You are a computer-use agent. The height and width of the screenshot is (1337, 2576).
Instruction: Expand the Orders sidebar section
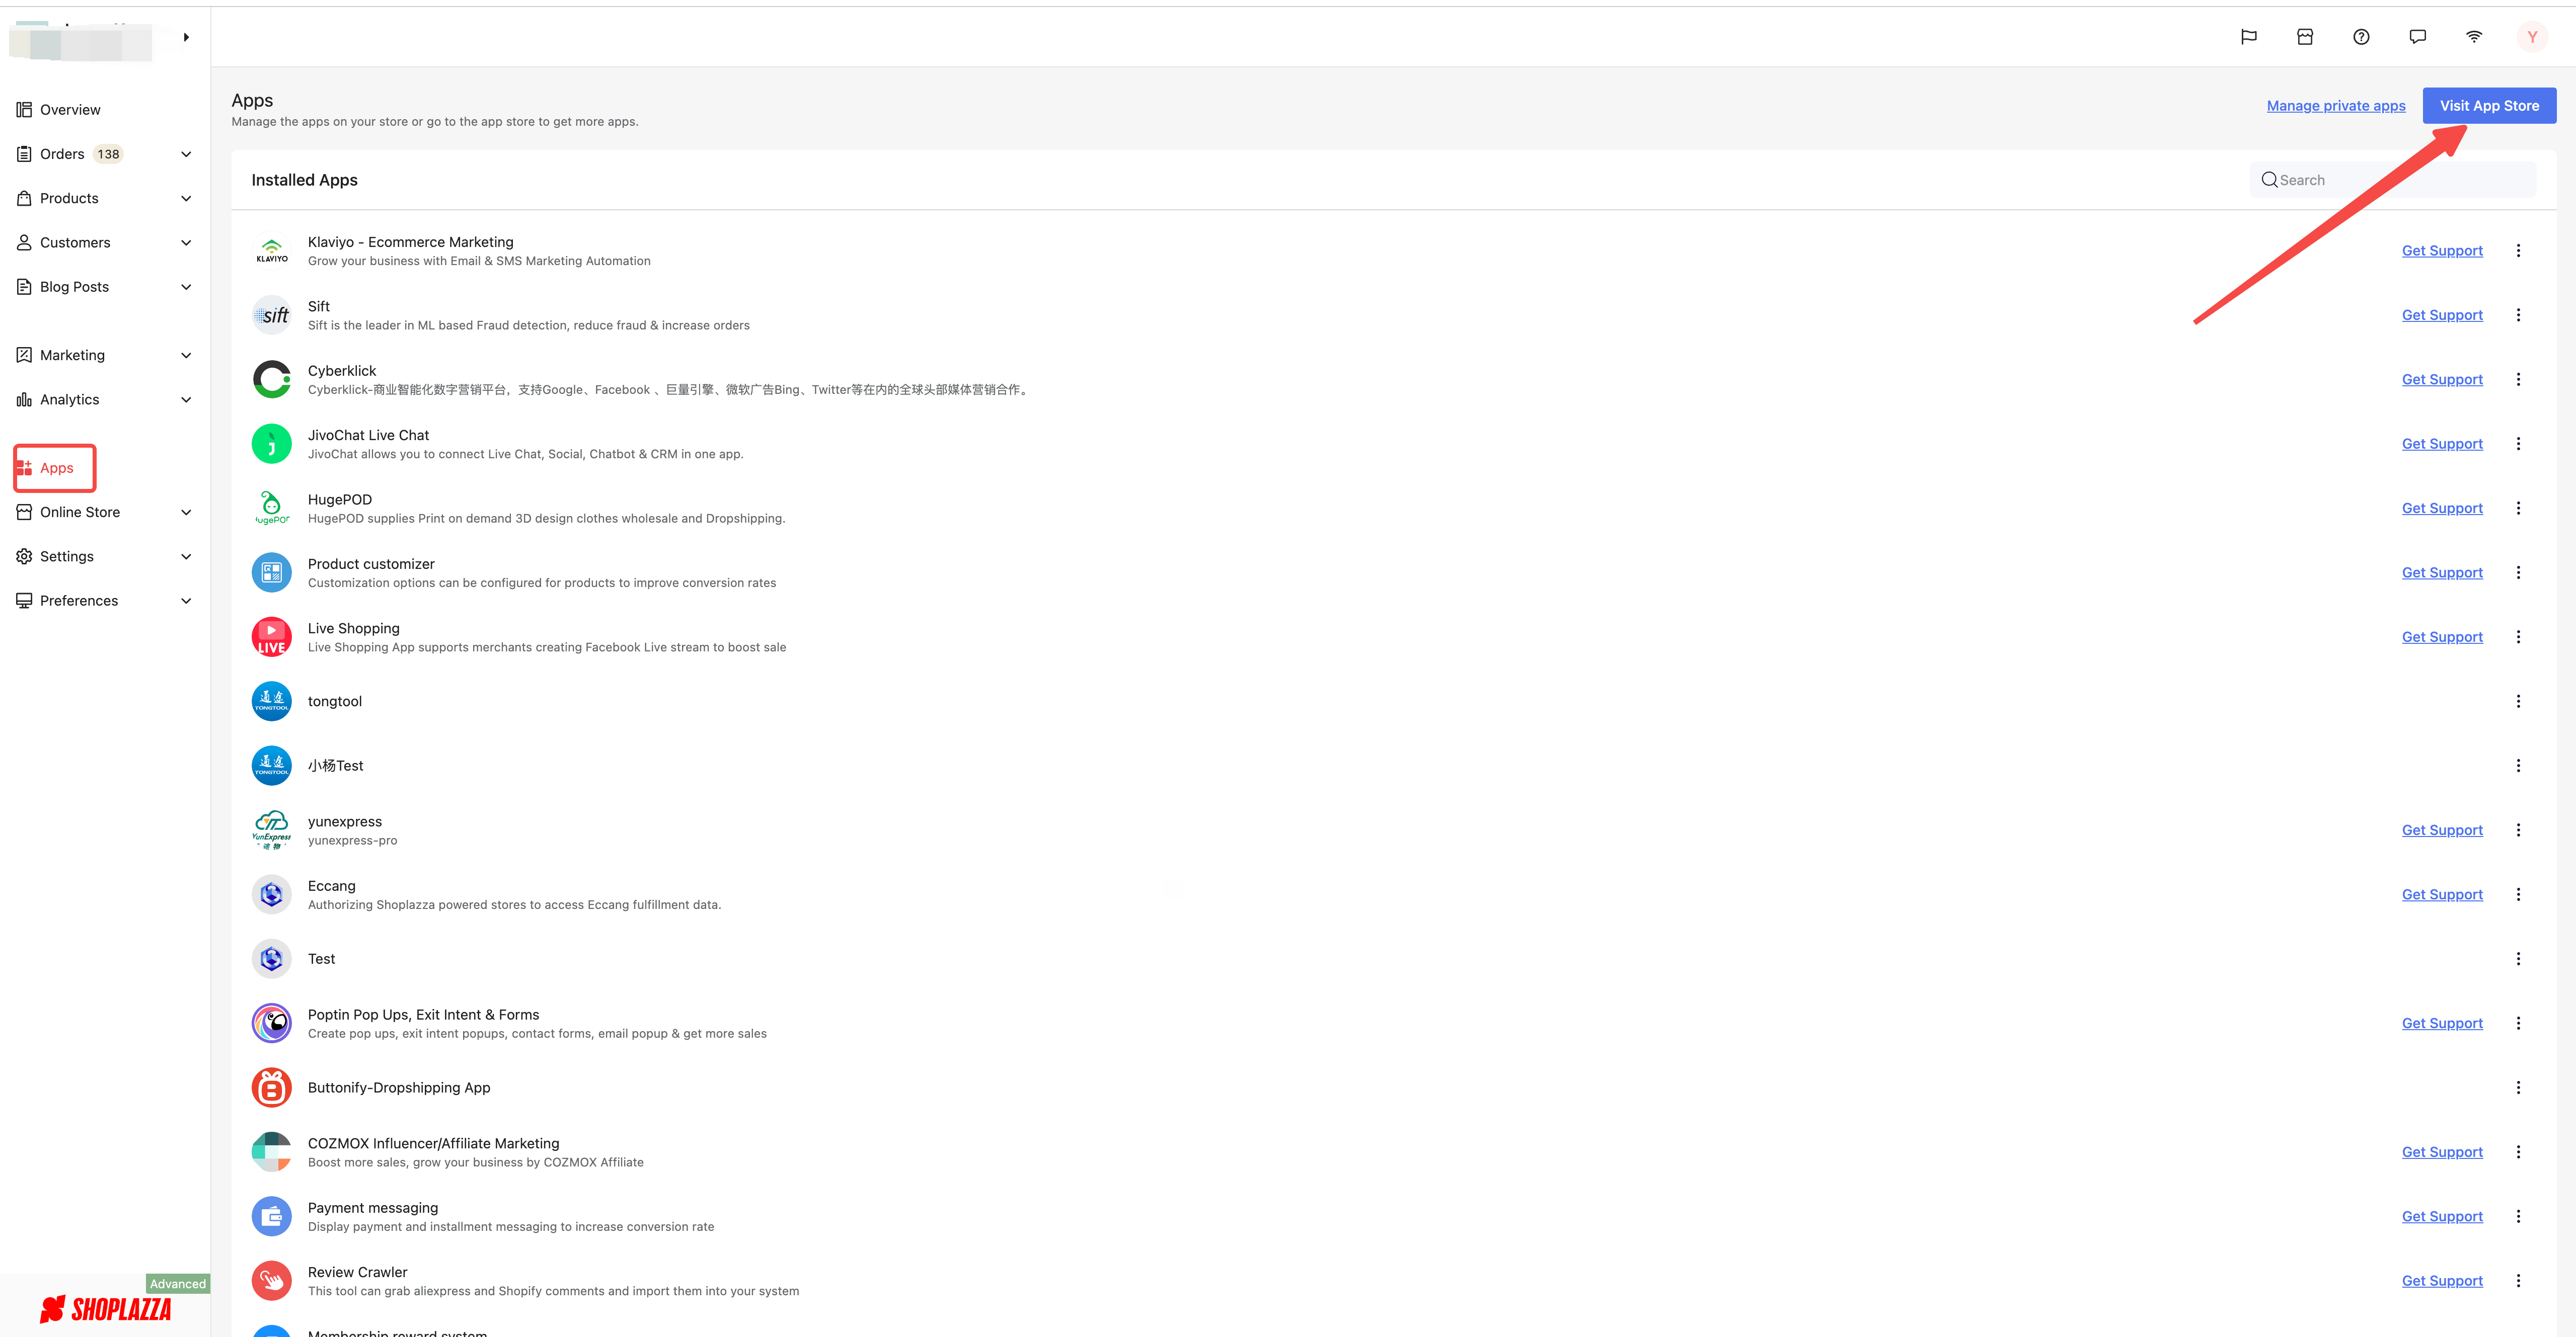[186, 154]
